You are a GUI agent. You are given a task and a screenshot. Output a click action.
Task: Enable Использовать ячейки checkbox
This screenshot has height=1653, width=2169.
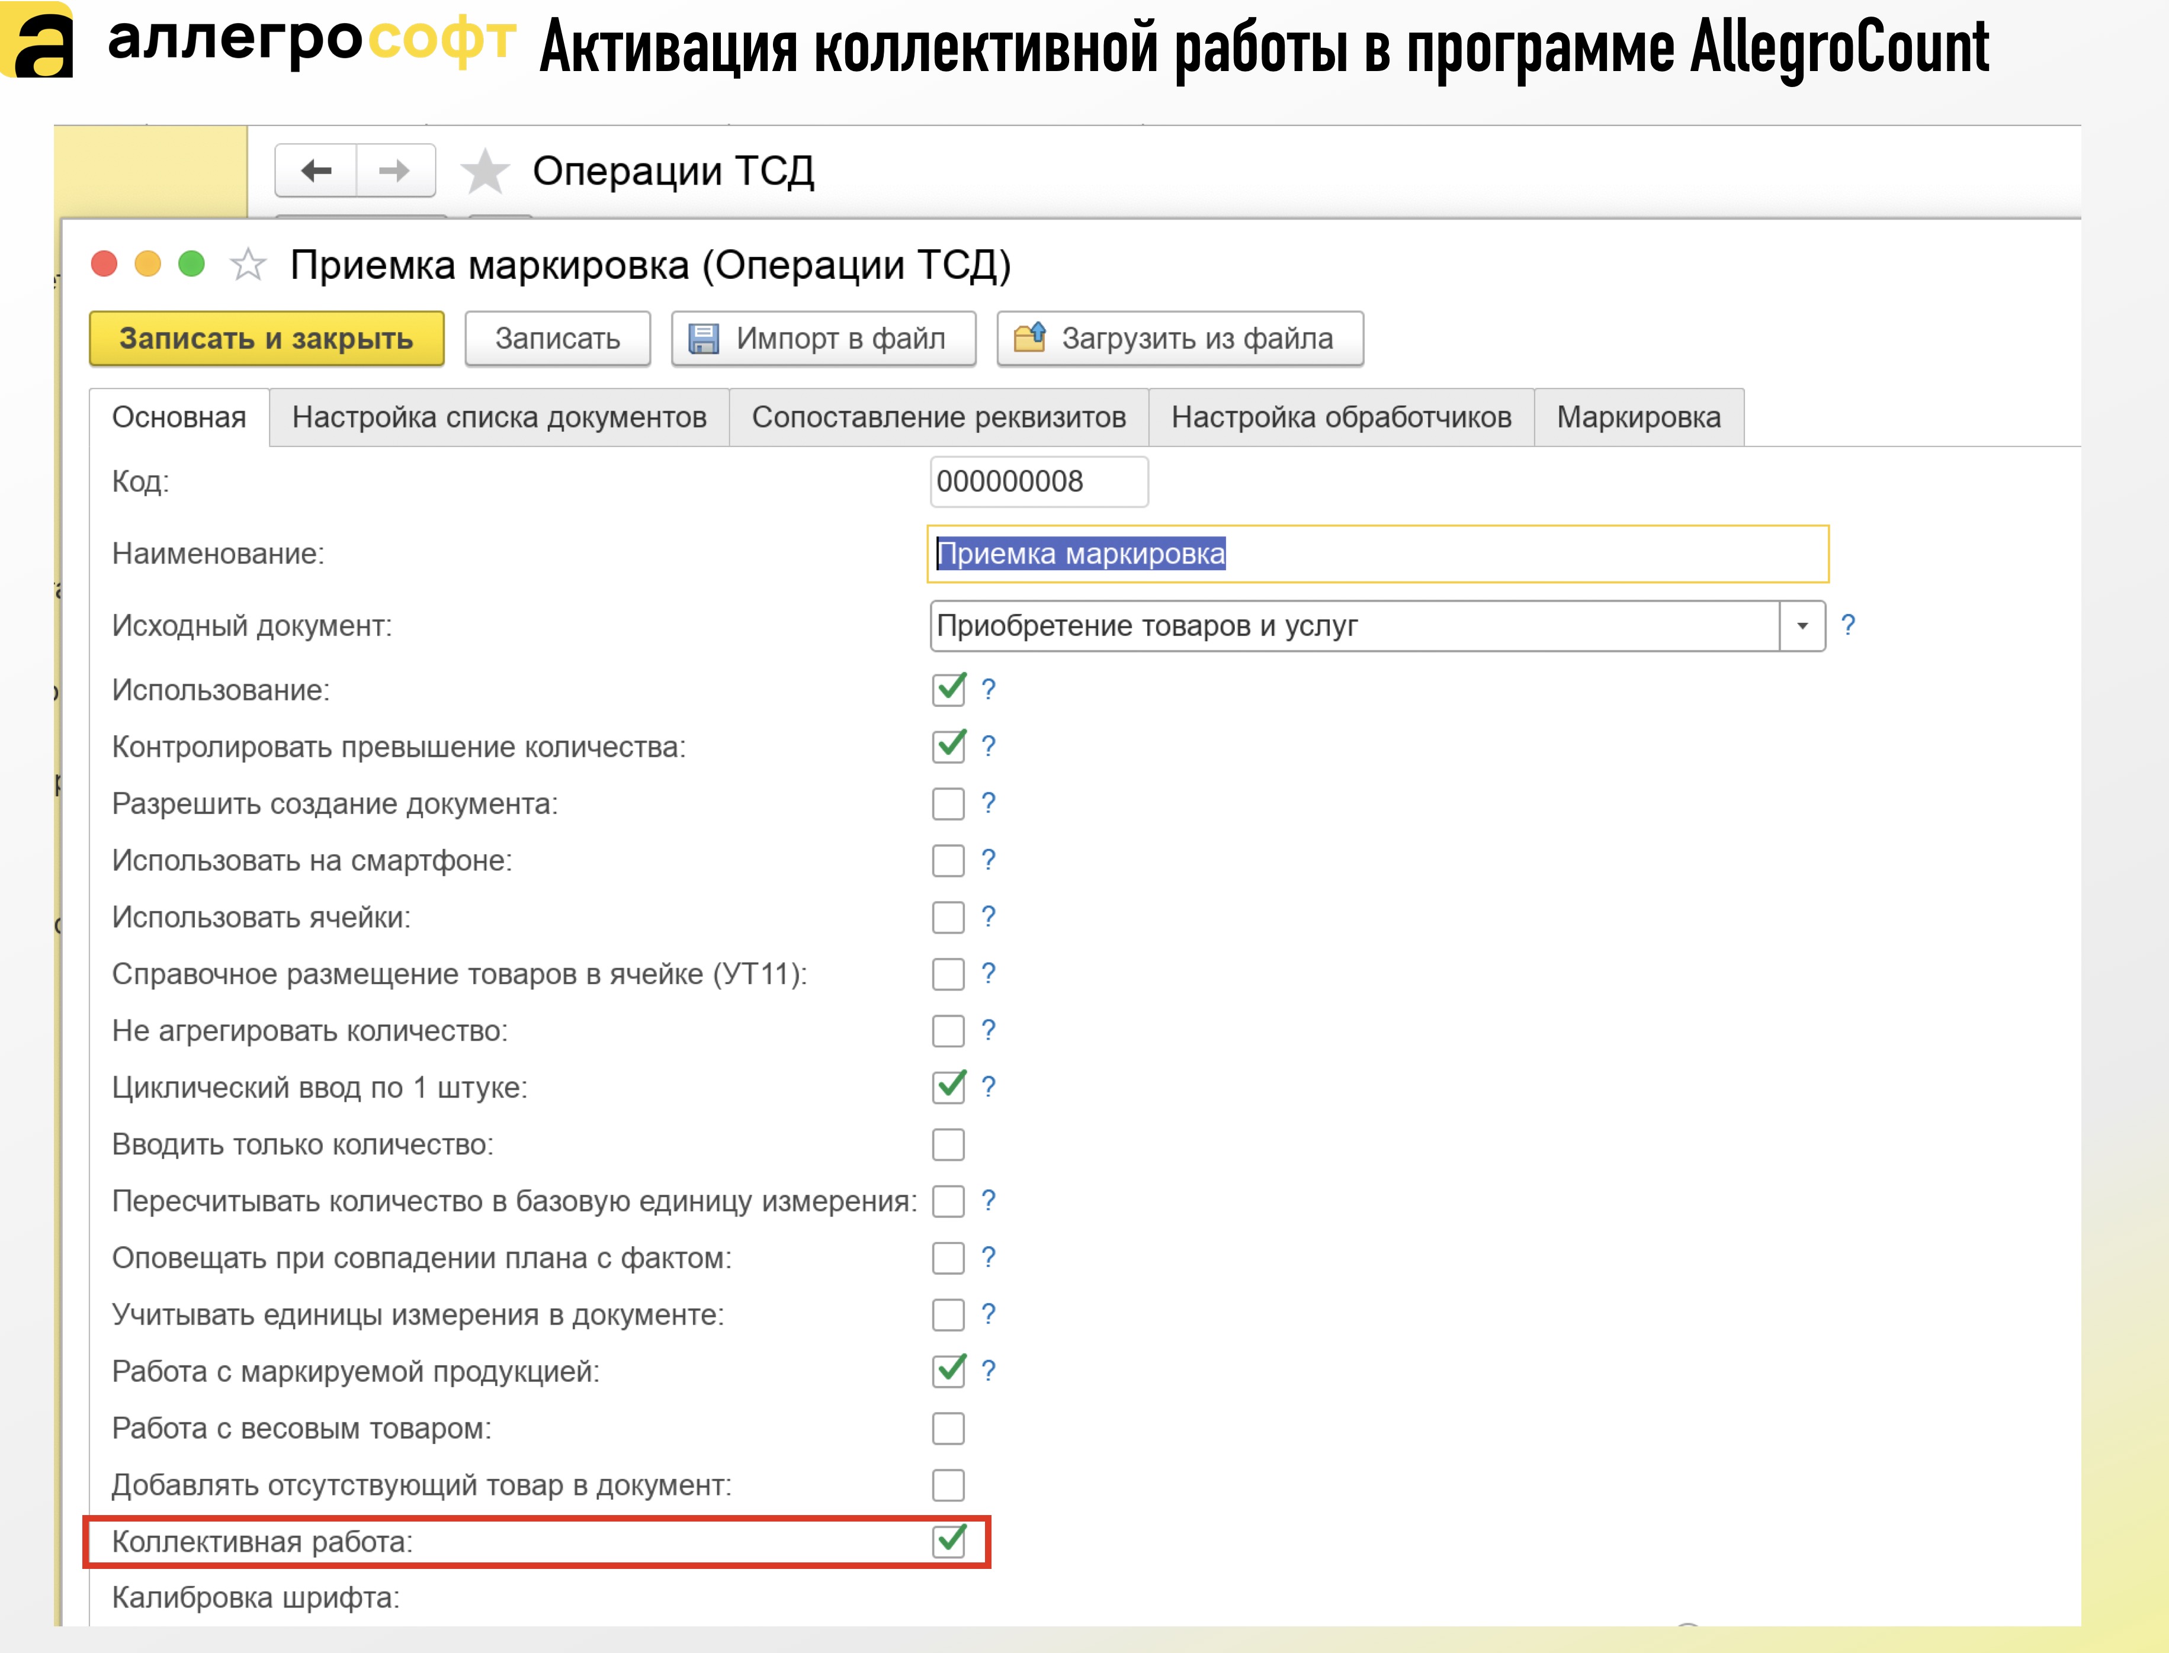point(949,917)
